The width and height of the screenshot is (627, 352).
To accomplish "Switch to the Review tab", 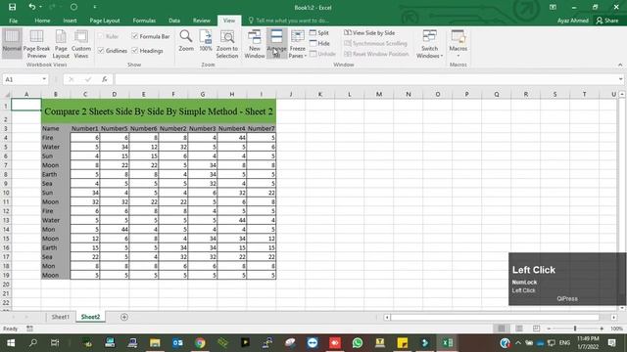I will pyautogui.click(x=202, y=21).
